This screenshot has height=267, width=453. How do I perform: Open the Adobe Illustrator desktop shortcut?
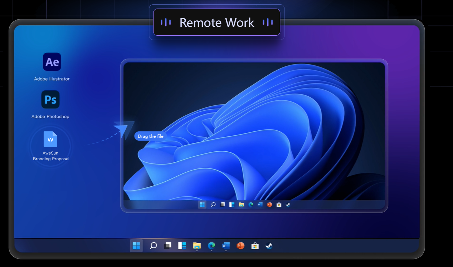coord(52,62)
